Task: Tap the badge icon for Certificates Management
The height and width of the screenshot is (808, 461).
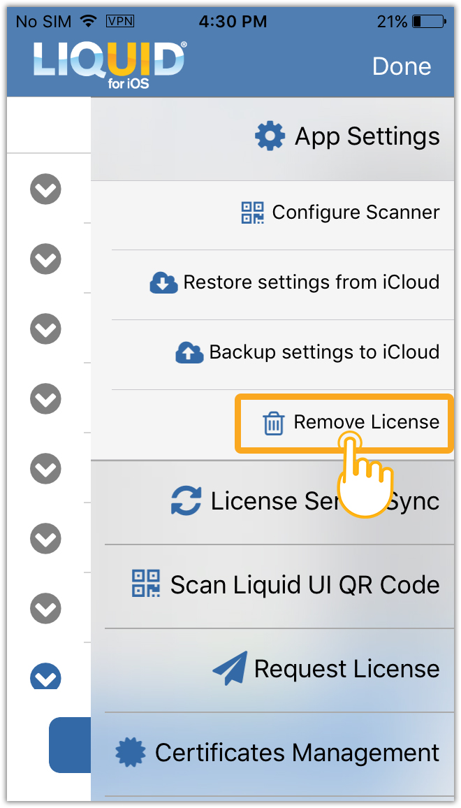Action: point(130,753)
